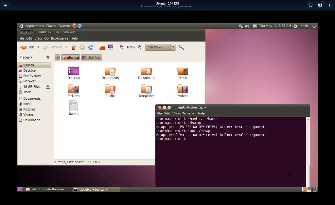The width and height of the screenshot is (335, 205).
Task: Go to Home folder icon in toolbar
Action: (102, 47)
